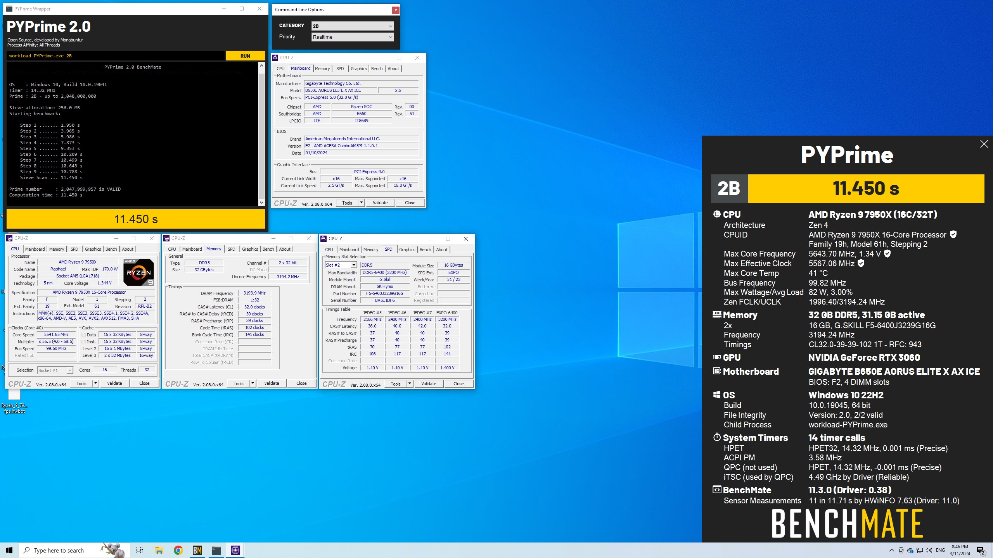Viewport: 993px width, 558px height.
Task: Open the CPU-Z taskbar icon
Action: (x=235, y=550)
